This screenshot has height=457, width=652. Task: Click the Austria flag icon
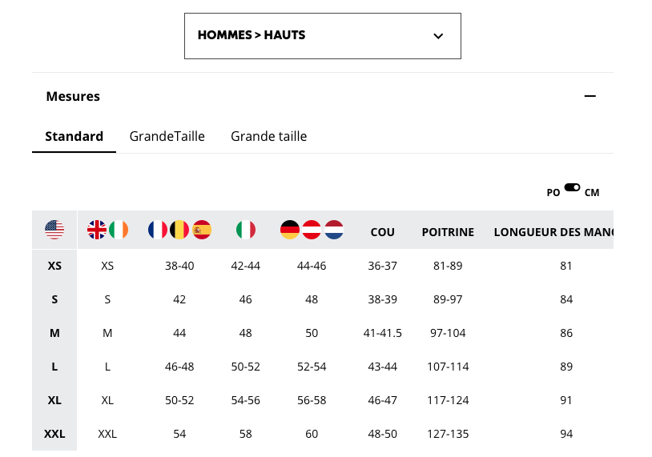312,230
